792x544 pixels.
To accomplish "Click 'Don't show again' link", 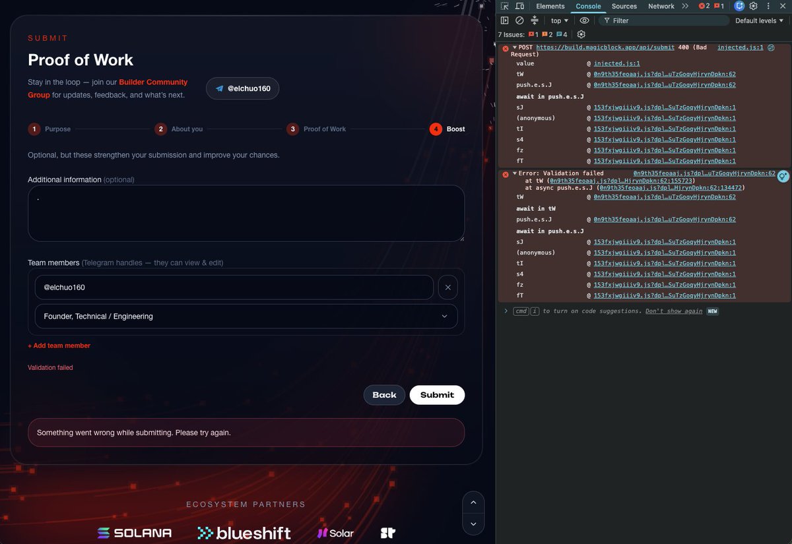I will coord(674,311).
